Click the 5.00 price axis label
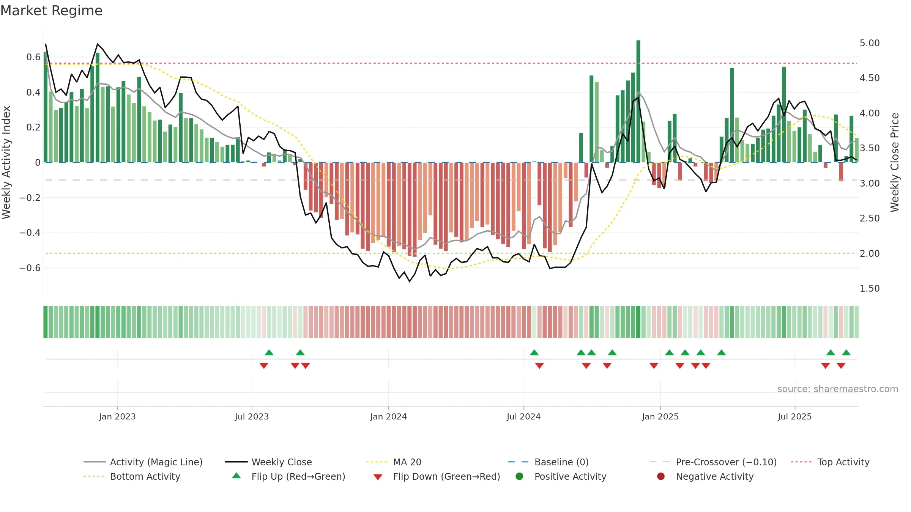Image resolution: width=911 pixels, height=512 pixels. [x=870, y=43]
